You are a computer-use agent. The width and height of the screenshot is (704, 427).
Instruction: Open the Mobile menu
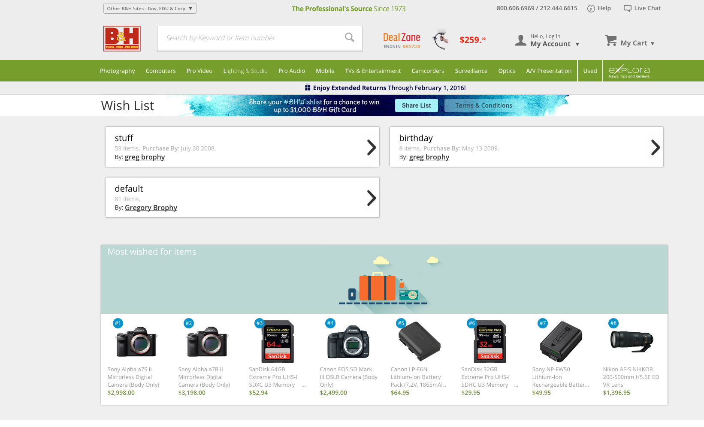pyautogui.click(x=325, y=71)
